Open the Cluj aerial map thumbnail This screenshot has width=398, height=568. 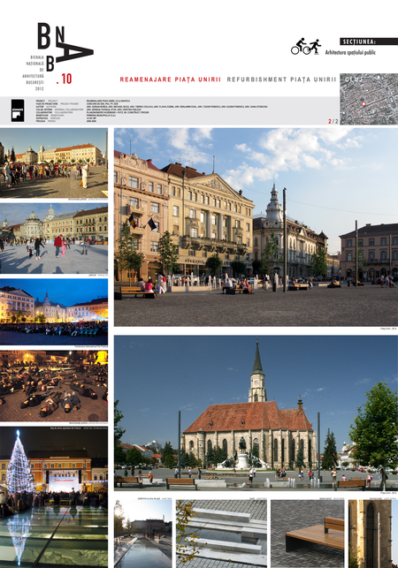click(x=369, y=99)
